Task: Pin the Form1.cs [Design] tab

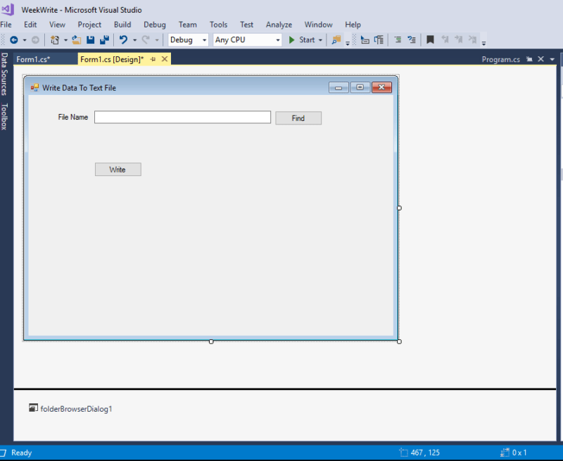Action: point(153,60)
